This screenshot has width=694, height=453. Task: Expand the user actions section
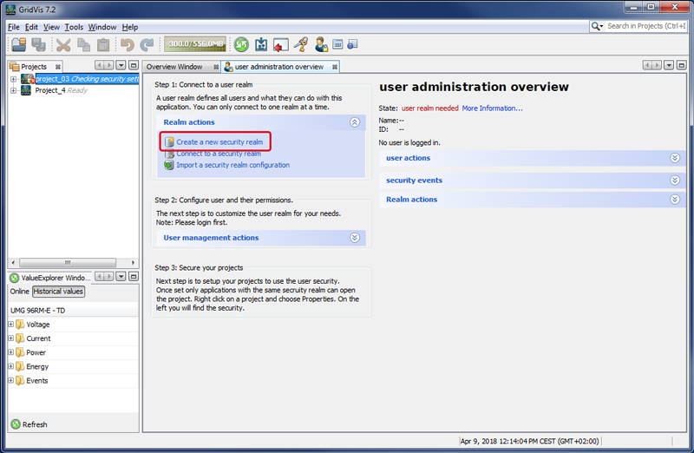click(675, 158)
